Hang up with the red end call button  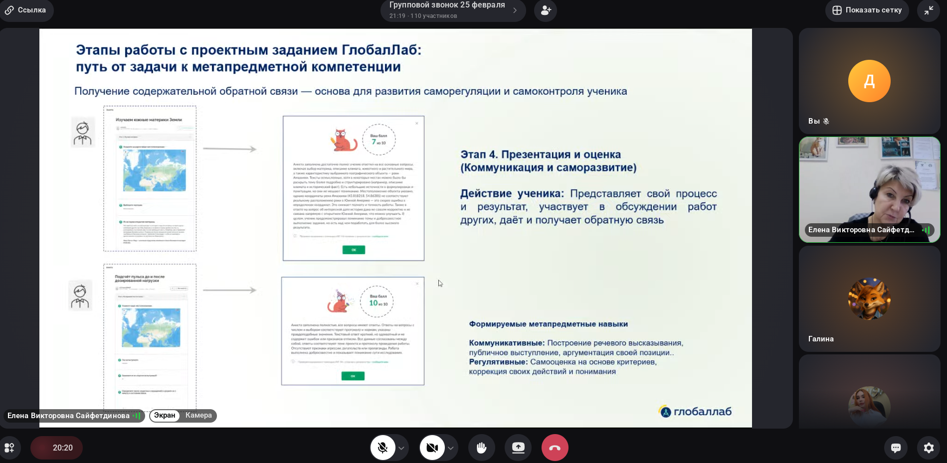[555, 448]
